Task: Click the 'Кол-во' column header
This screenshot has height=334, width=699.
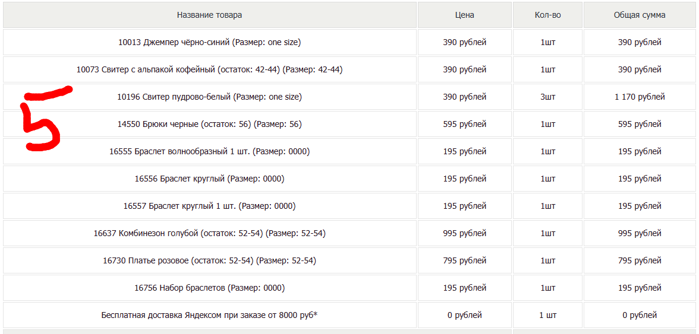Action: click(x=547, y=15)
